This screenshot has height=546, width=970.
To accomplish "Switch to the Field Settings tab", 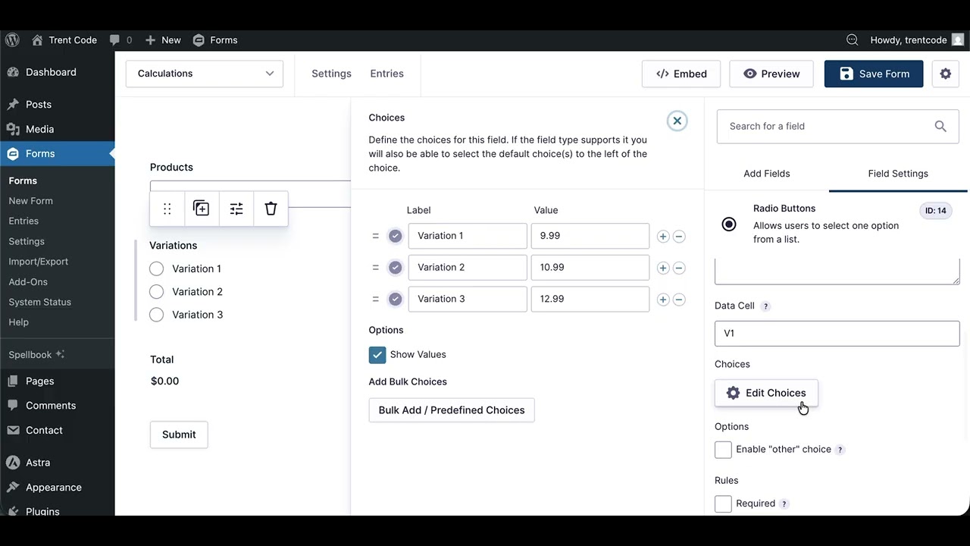I will point(898,174).
